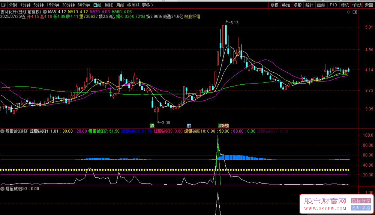Switch to the 60分钟 period
Image resolution: width=375 pixels, height=215 pixels.
[84, 5]
